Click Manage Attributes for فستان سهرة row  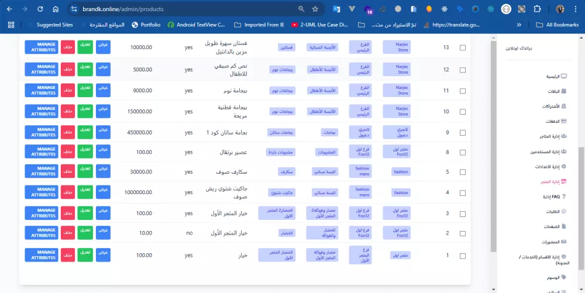pos(42,47)
